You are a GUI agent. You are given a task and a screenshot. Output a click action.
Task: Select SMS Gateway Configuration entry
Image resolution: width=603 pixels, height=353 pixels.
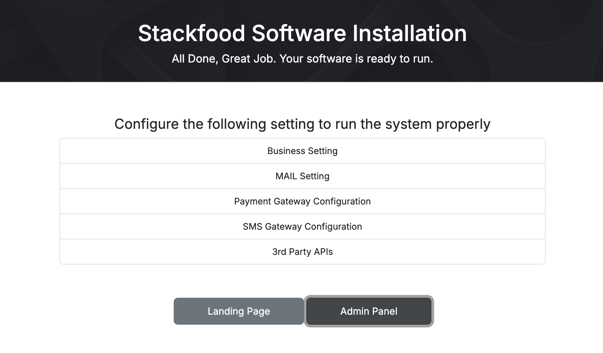[x=303, y=227]
